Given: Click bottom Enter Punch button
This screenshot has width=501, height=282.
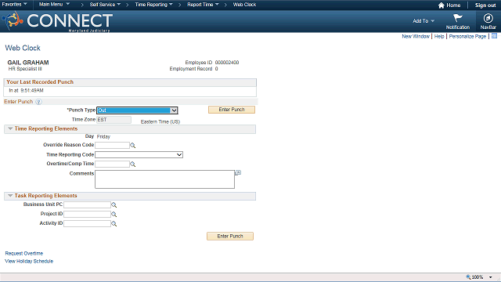Looking at the screenshot, I should (230, 237).
